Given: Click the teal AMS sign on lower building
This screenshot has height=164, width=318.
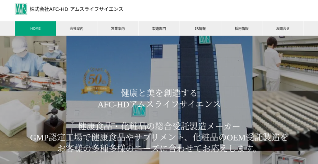Looking at the screenshot, I should point(139,110).
